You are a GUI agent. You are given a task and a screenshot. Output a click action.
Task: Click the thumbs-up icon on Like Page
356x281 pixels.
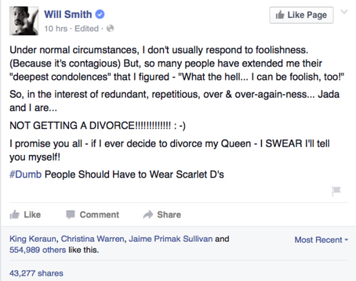(280, 15)
